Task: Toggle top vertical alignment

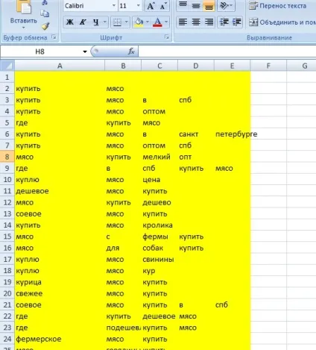Action: (x=183, y=5)
